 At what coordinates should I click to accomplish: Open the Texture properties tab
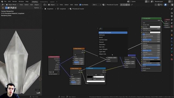172,59
